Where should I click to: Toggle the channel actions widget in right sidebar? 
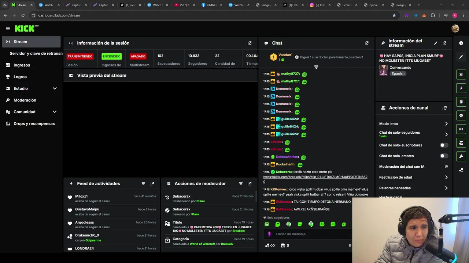click(x=461, y=142)
